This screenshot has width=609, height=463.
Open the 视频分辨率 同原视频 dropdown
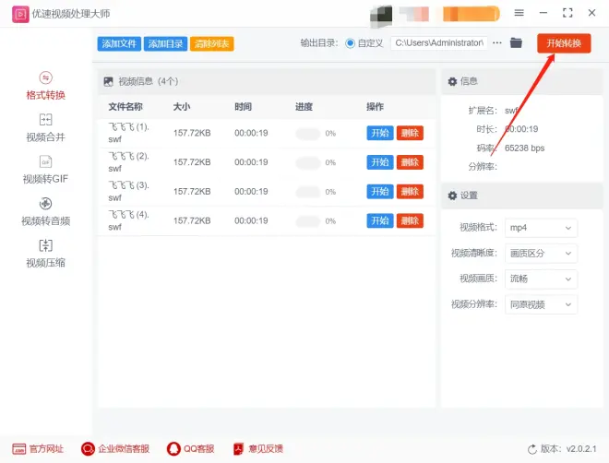coord(542,304)
